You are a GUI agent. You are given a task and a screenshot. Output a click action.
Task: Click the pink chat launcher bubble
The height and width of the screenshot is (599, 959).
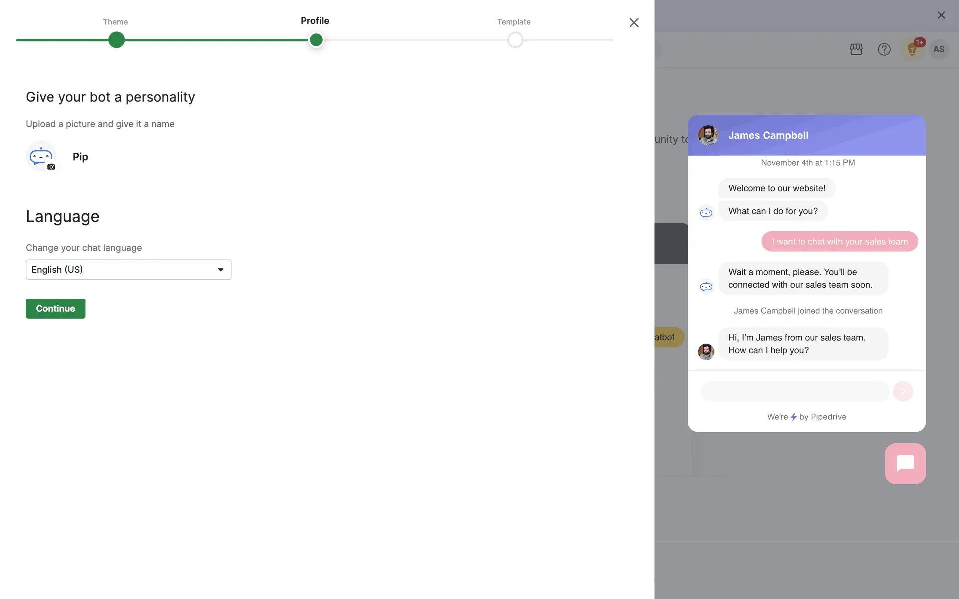click(905, 463)
